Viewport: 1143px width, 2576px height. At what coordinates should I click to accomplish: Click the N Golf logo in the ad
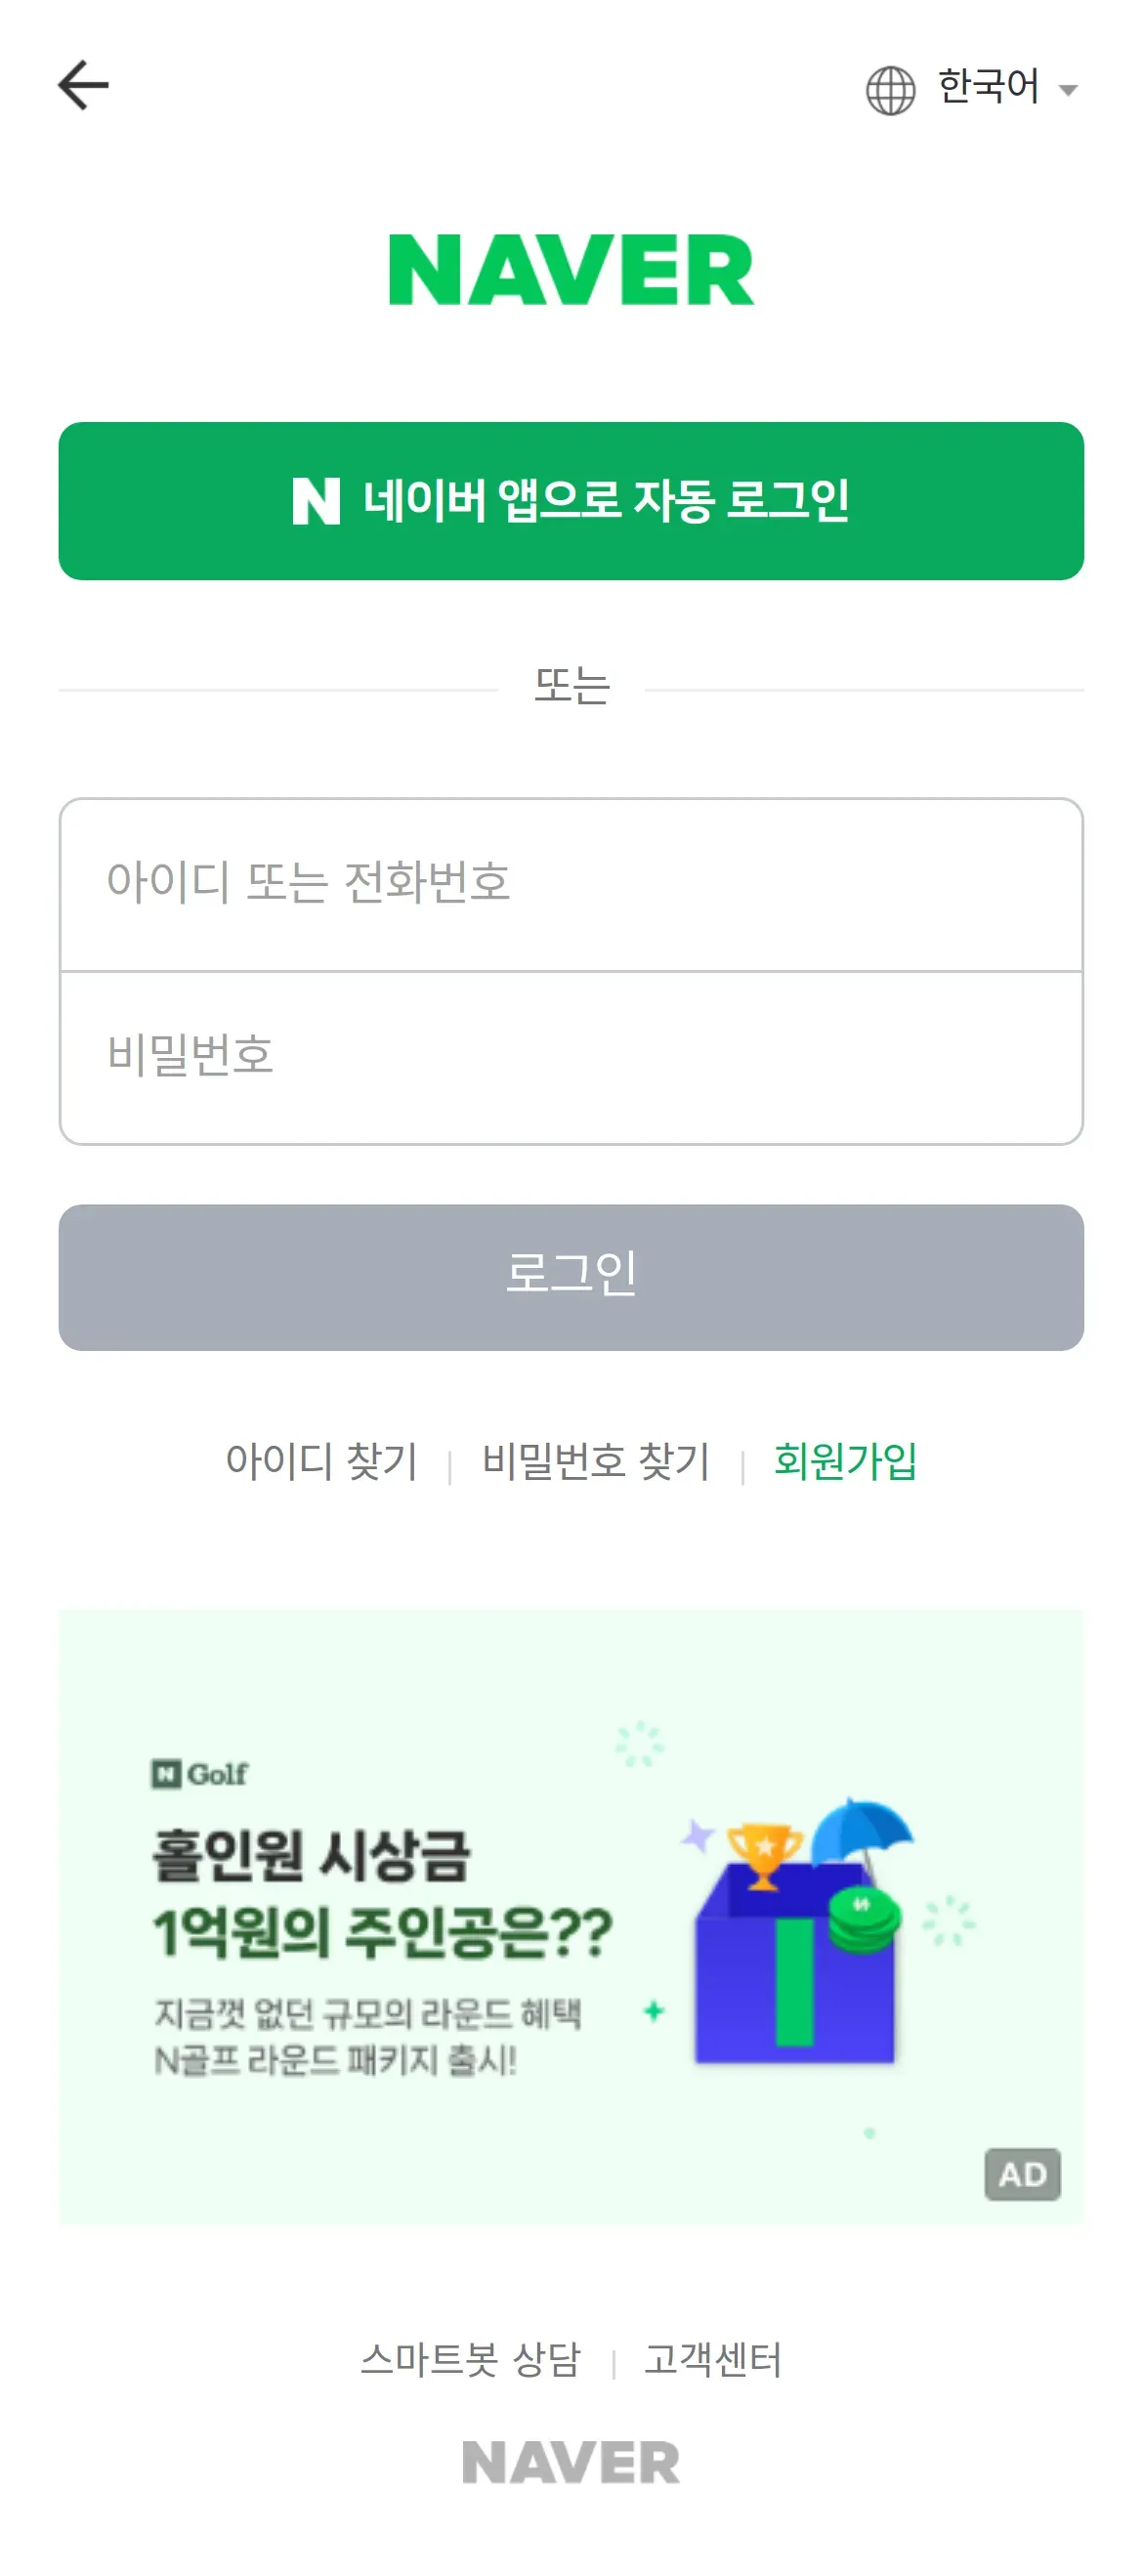click(x=200, y=1774)
